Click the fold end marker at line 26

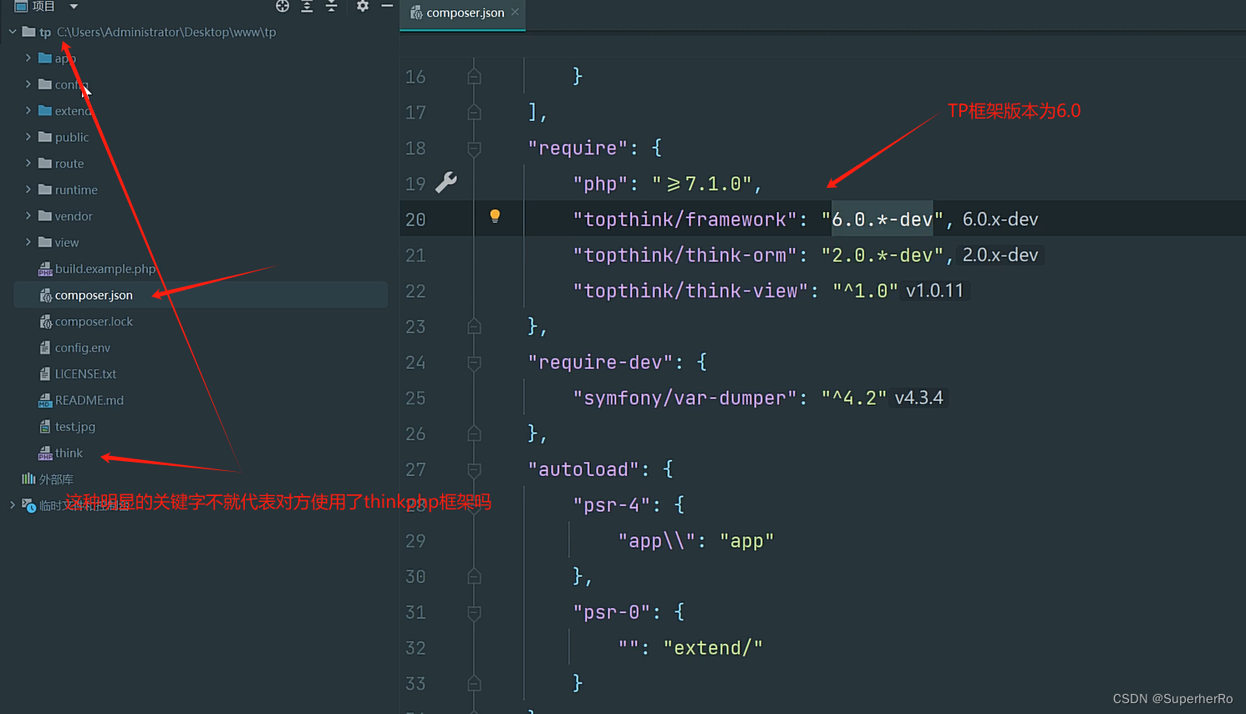point(474,433)
